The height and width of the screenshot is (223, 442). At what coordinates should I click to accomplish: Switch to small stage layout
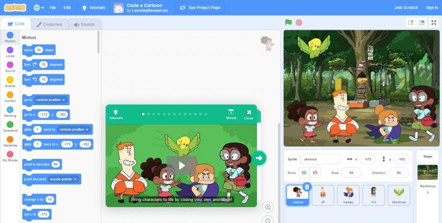[411, 23]
